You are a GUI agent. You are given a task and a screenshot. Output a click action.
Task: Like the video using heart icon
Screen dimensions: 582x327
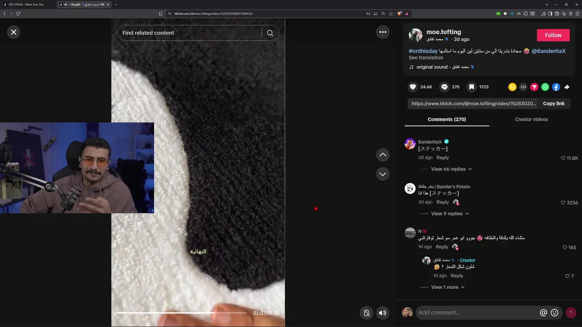413,87
